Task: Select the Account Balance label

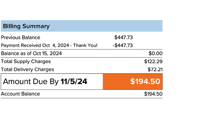Action: pyautogui.click(x=21, y=94)
